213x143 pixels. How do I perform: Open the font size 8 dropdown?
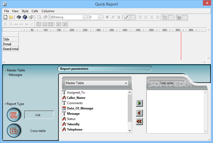pos(100,17)
